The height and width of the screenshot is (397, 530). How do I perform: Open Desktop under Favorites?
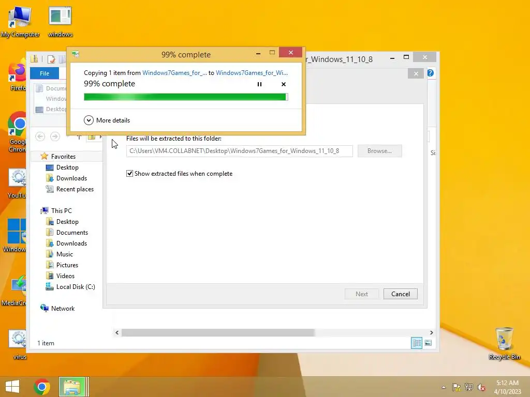(67, 167)
